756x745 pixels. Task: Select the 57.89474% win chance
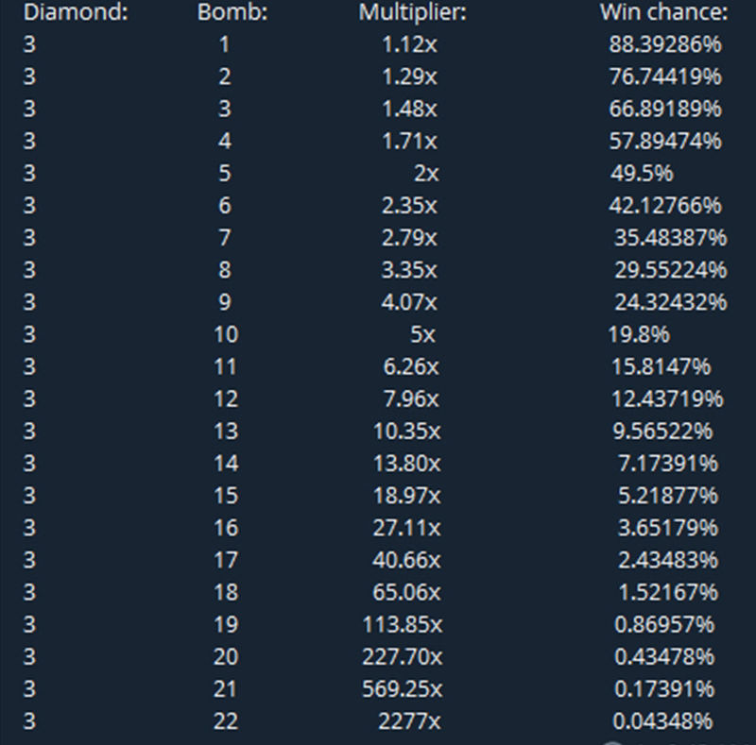point(665,142)
